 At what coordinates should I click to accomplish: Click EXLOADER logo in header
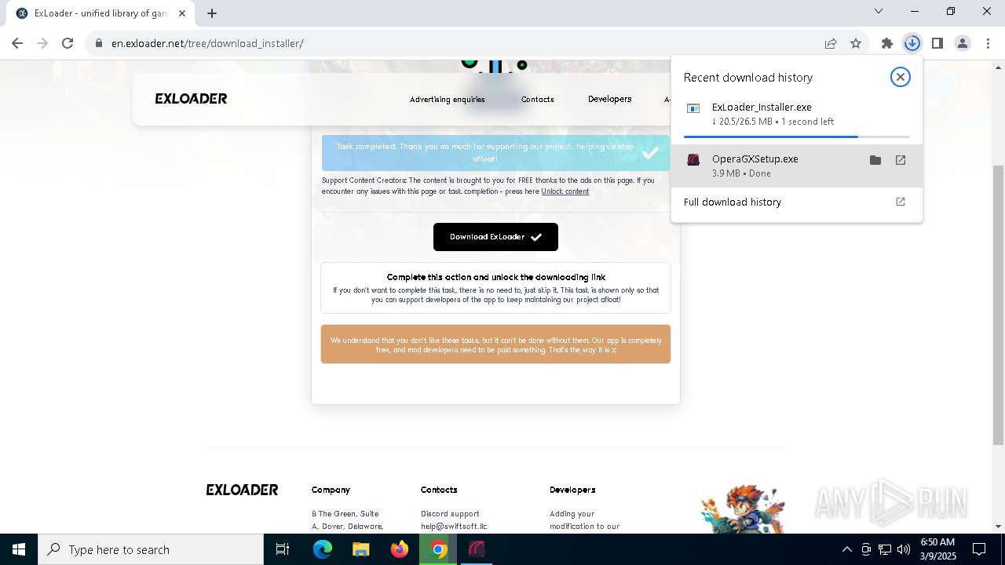[x=191, y=99]
